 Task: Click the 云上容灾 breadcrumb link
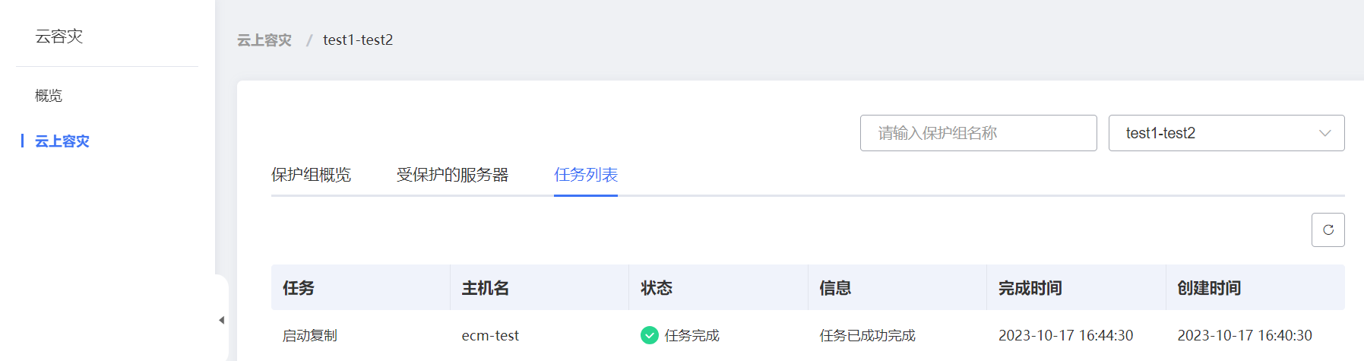(264, 40)
